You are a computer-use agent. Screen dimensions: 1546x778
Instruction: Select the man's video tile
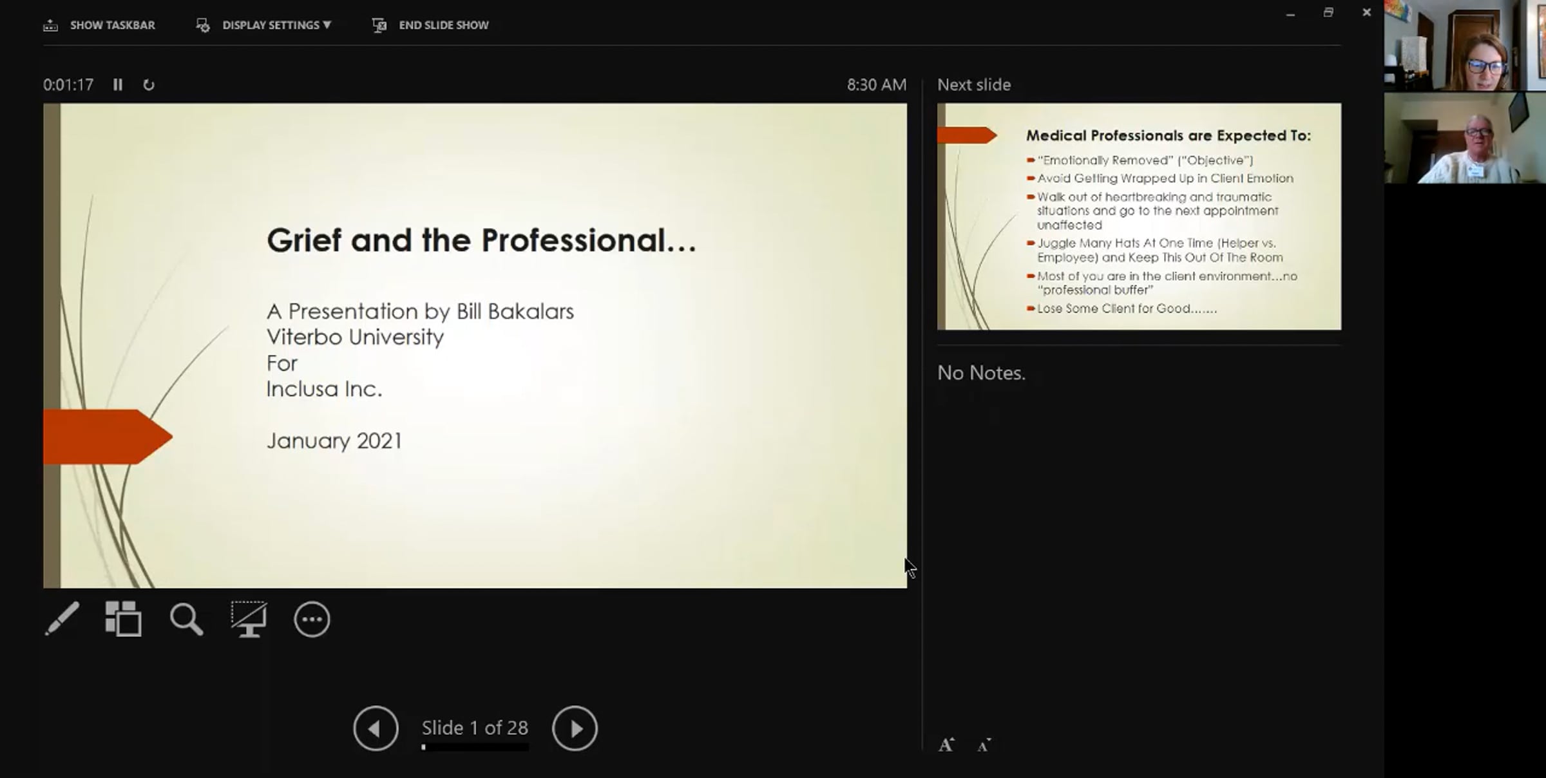point(1465,137)
